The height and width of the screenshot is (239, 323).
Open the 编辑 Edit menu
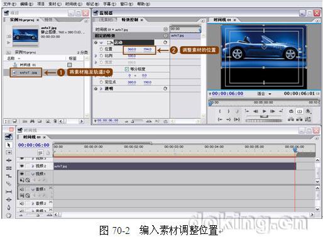point(27,4)
